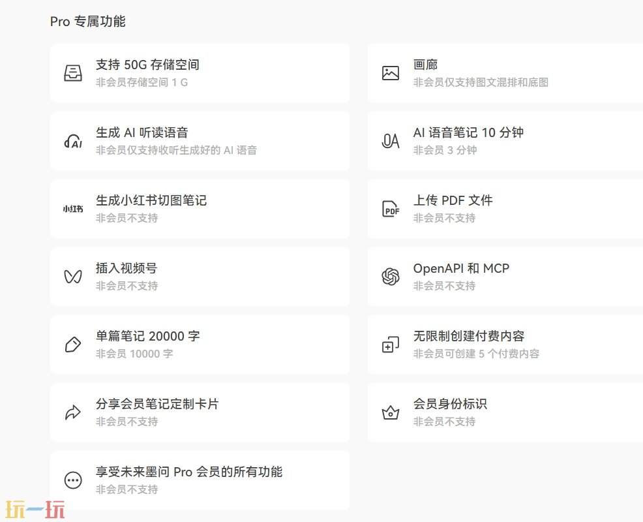Click the AI 语音笔记 voice icon
This screenshot has height=522, width=643.
[390, 140]
